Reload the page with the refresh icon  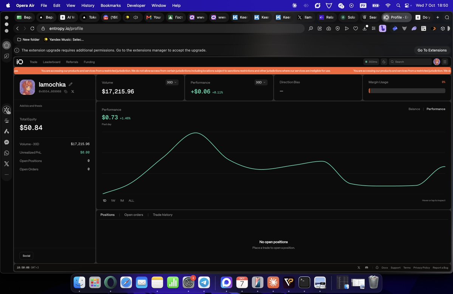click(32, 28)
